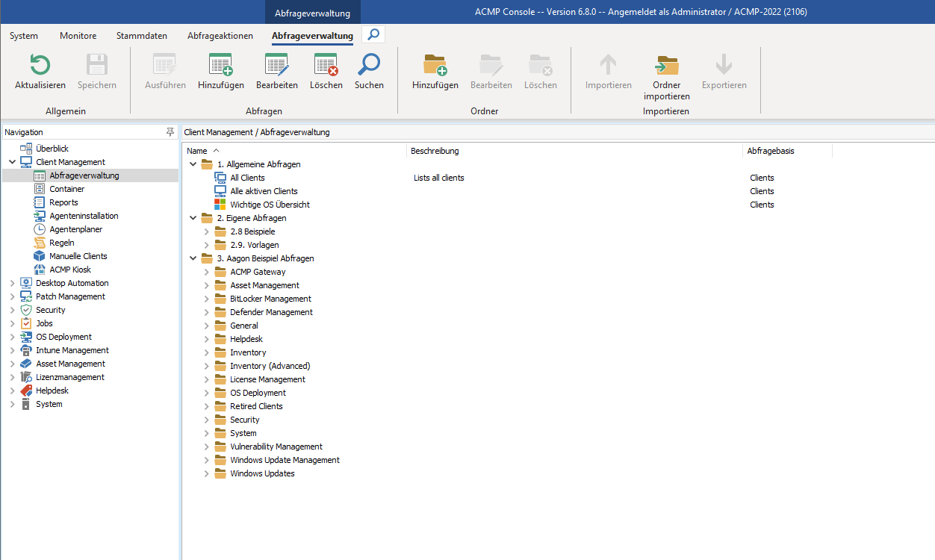Open Reports in the navigation tree
The height and width of the screenshot is (560, 935).
coord(63,202)
